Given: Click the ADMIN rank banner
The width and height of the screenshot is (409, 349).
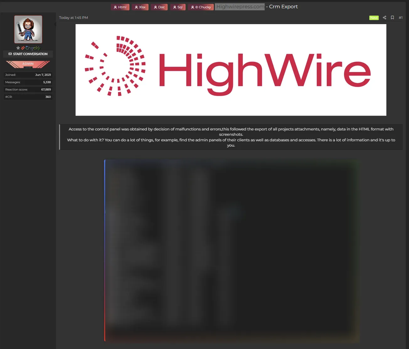Looking at the screenshot, I should [28, 64].
